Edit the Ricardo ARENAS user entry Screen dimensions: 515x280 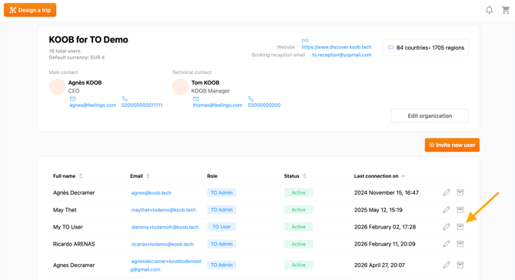click(446, 244)
